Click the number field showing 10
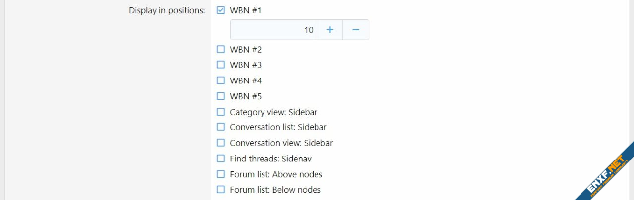 pos(273,30)
